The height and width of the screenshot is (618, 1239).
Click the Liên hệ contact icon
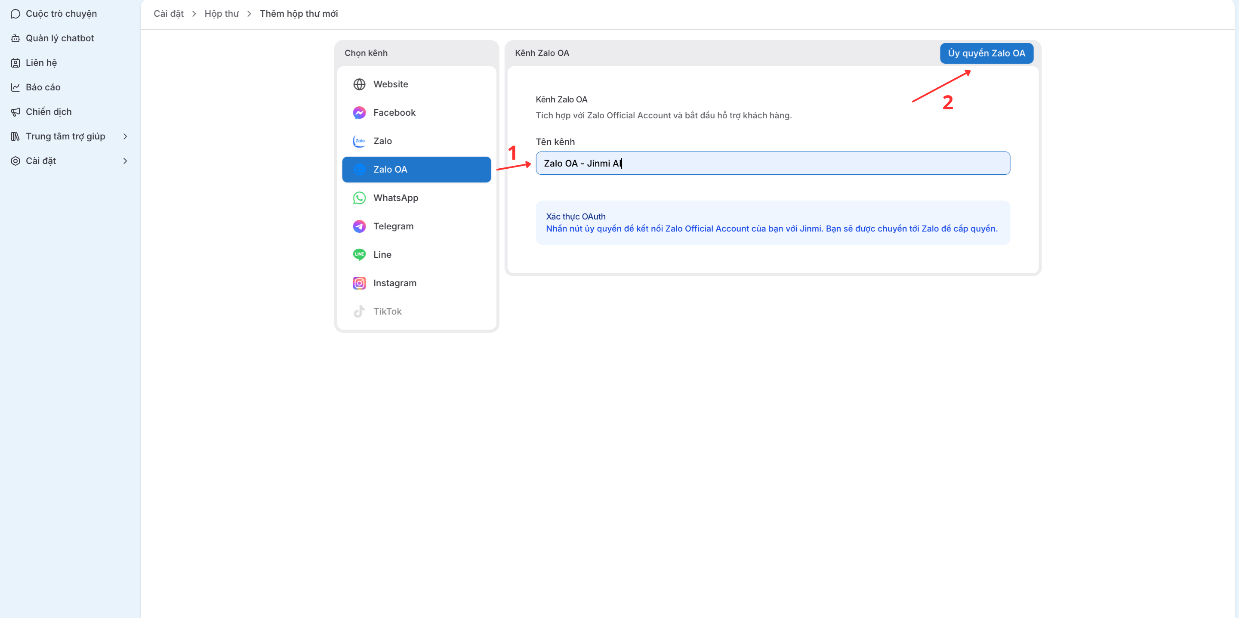click(15, 62)
